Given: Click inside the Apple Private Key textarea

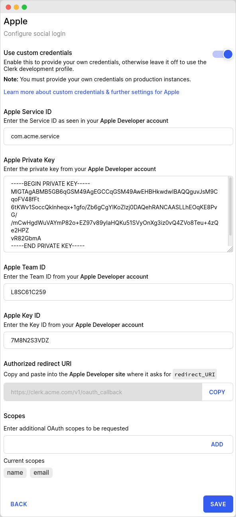Looking at the screenshot, I should tap(116, 214).
